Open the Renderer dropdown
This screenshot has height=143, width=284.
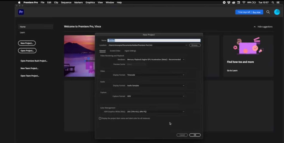point(156,60)
